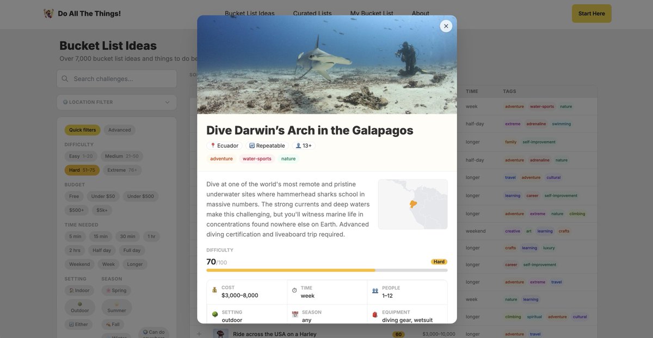This screenshot has height=338, width=653.
Task: Click the Ride across the USA on a Harley row title
Action: [275, 334]
